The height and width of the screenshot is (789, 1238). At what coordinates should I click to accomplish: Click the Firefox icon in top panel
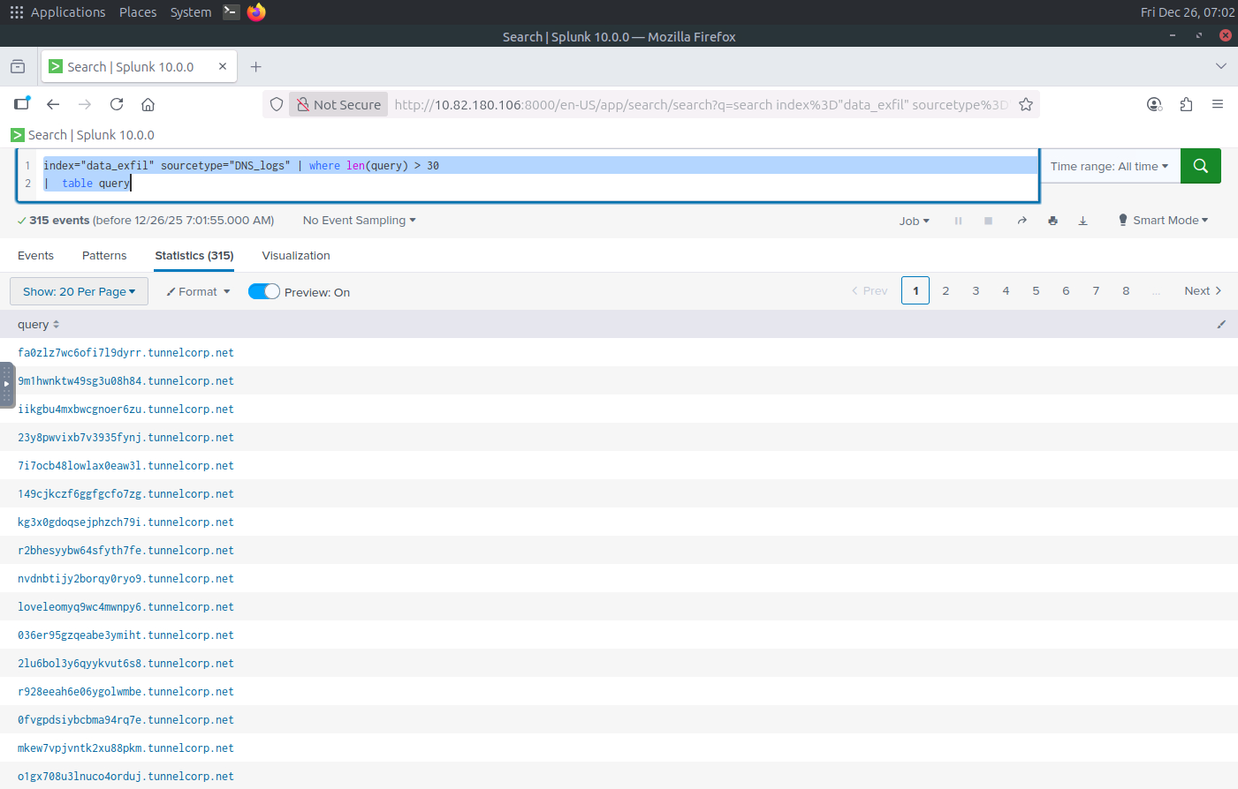[256, 11]
